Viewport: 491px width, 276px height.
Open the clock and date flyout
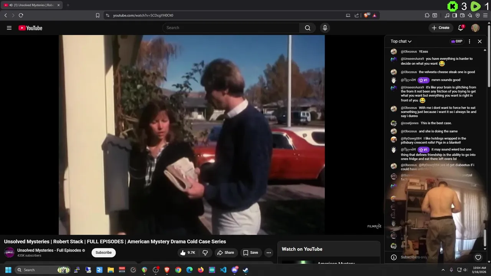pos(479,270)
